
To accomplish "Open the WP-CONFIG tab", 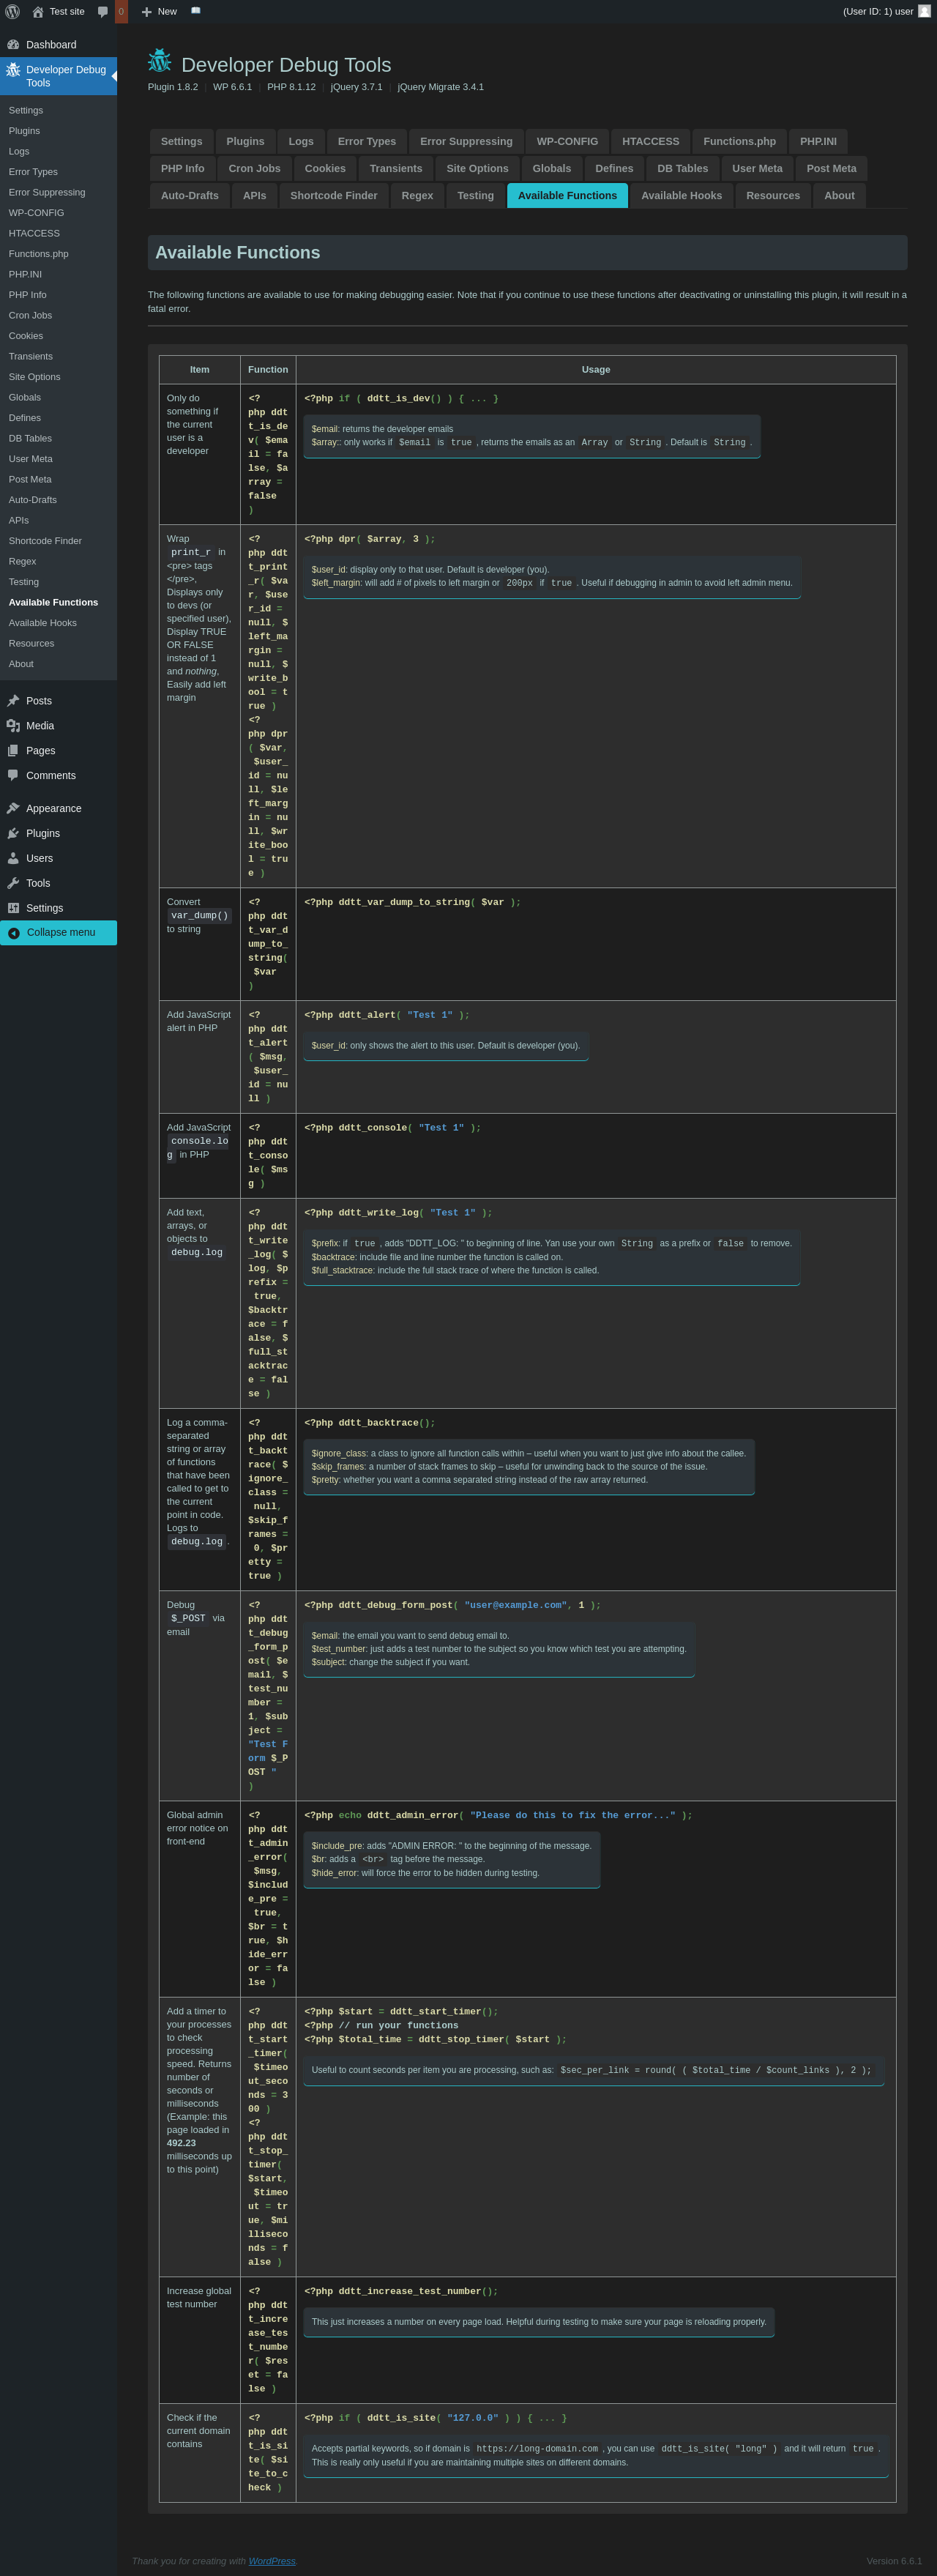I will (x=567, y=142).
